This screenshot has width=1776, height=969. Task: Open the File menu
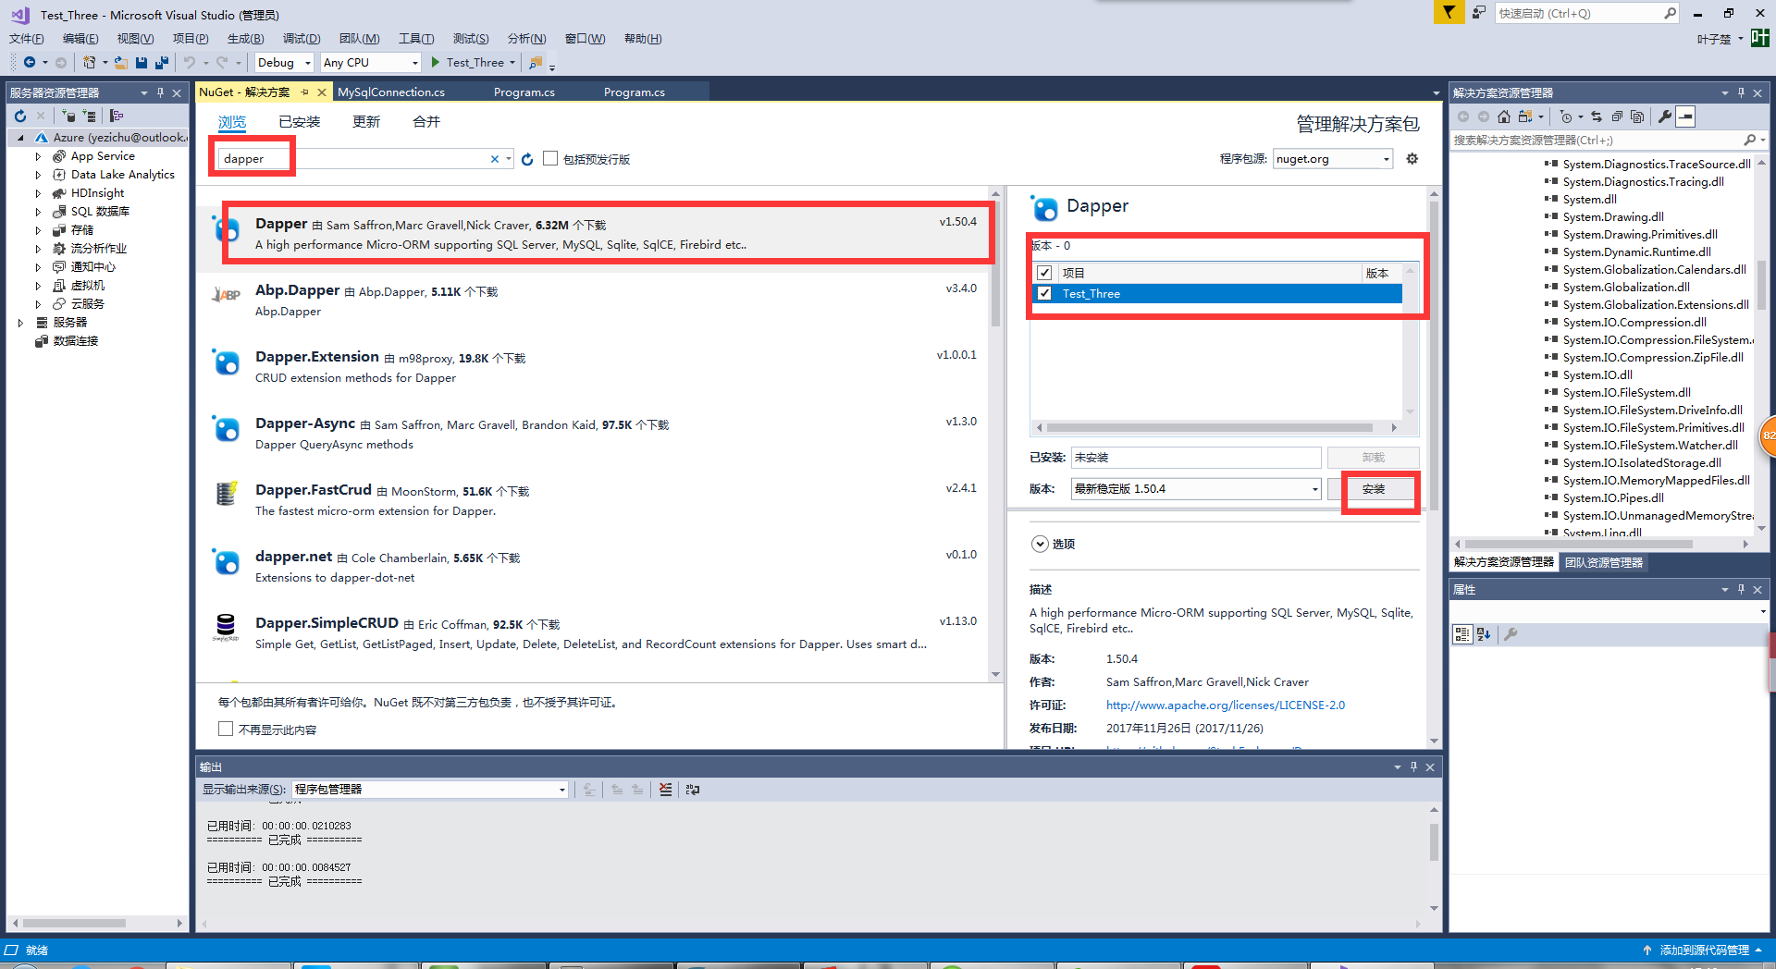pyautogui.click(x=27, y=38)
